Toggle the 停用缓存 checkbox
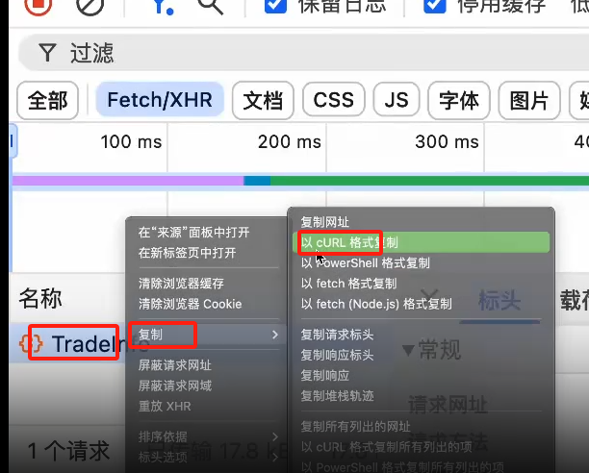Image resolution: width=589 pixels, height=473 pixels. [435, 5]
